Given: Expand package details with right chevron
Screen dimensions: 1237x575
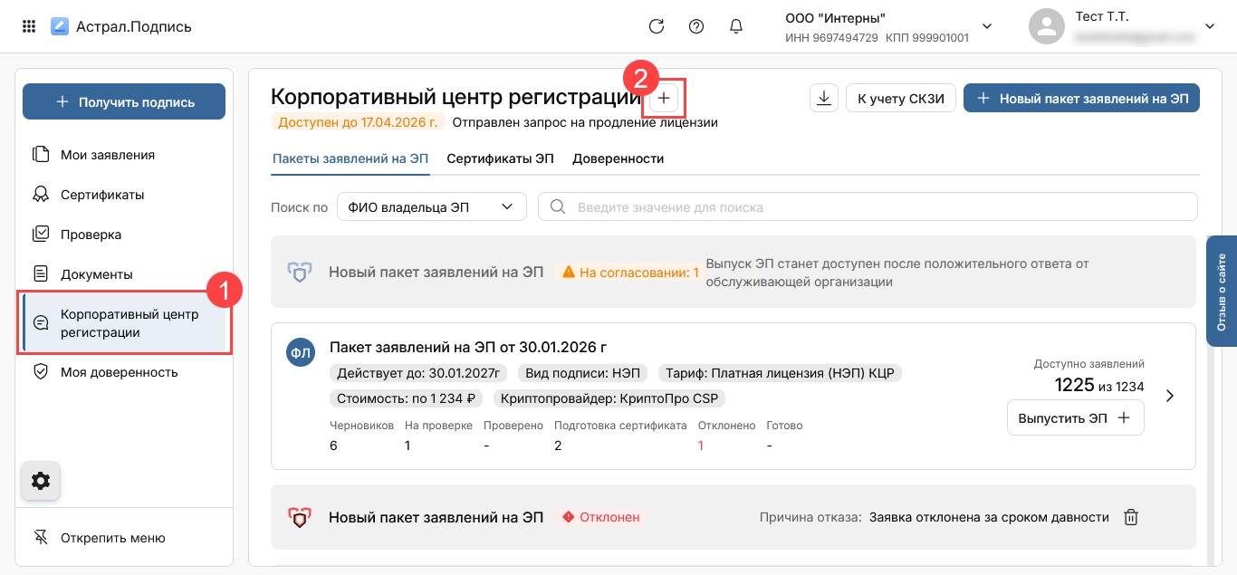Looking at the screenshot, I should click(1170, 396).
